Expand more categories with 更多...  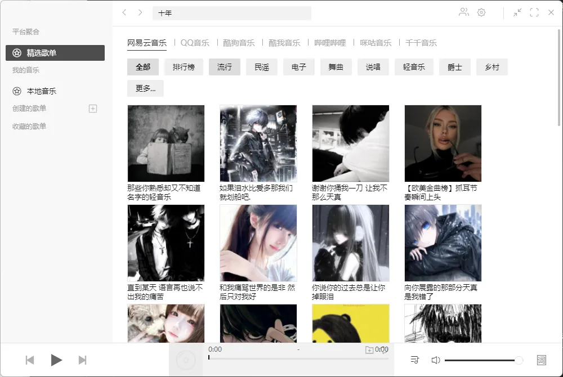click(145, 88)
